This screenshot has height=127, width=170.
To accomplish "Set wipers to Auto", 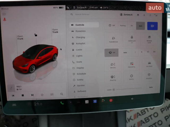I will coord(125,52).
